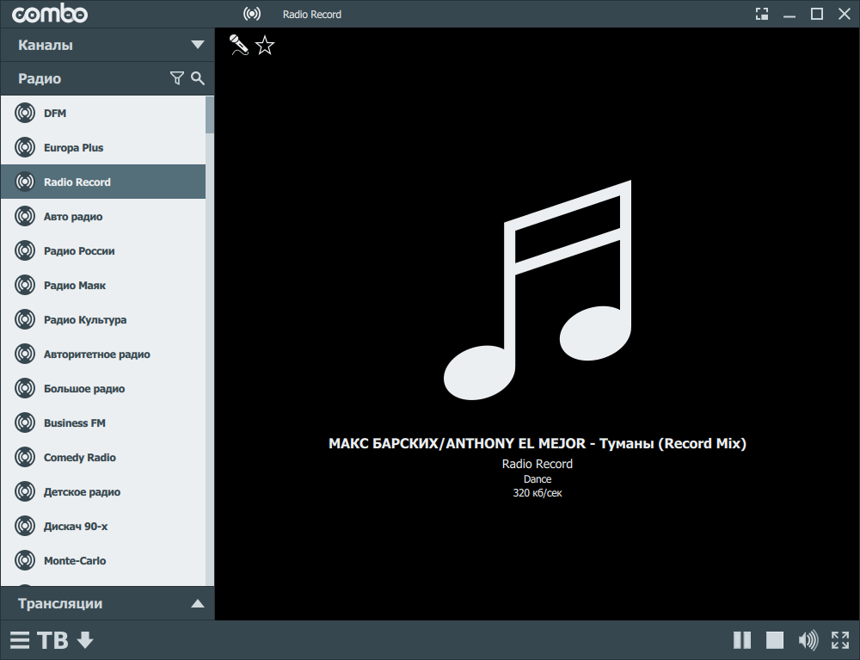Click DFM station disc icon
860x660 pixels.
pos(25,113)
